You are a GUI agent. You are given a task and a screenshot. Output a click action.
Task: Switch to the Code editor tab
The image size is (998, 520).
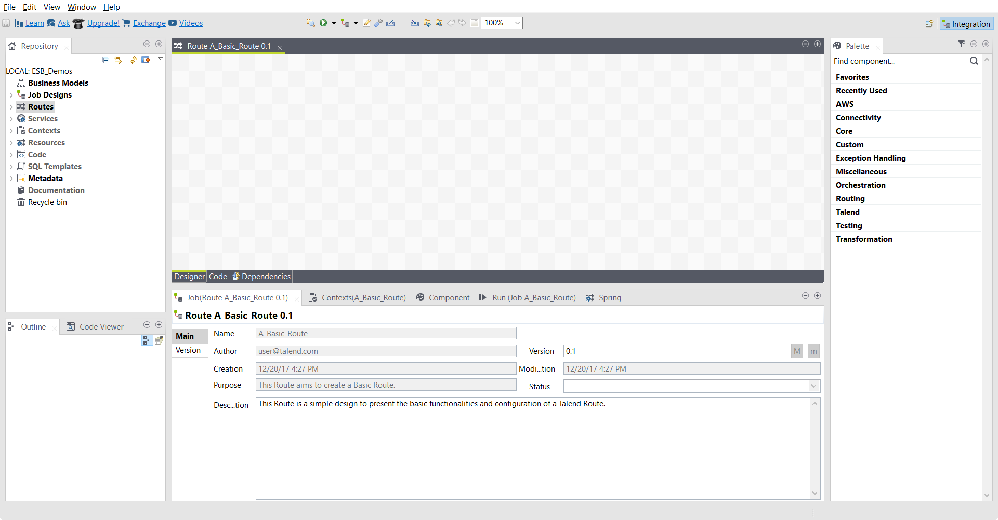(218, 277)
